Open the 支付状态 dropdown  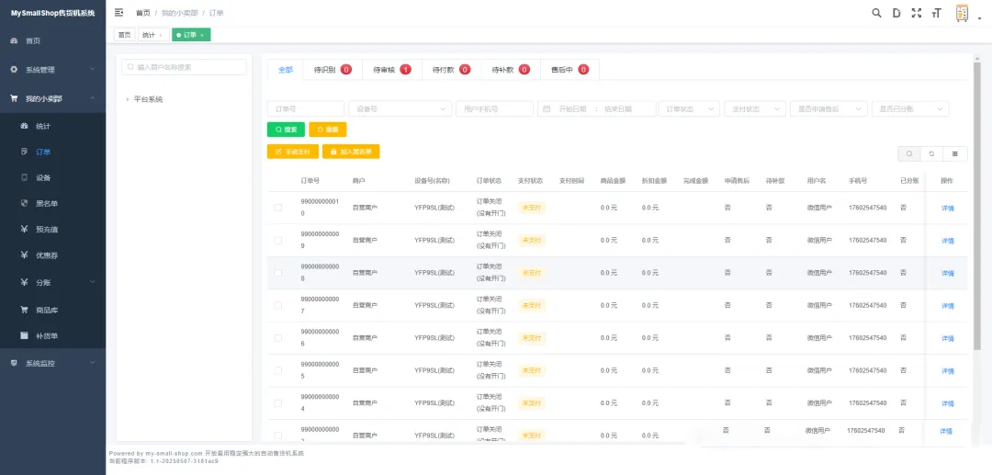click(755, 108)
